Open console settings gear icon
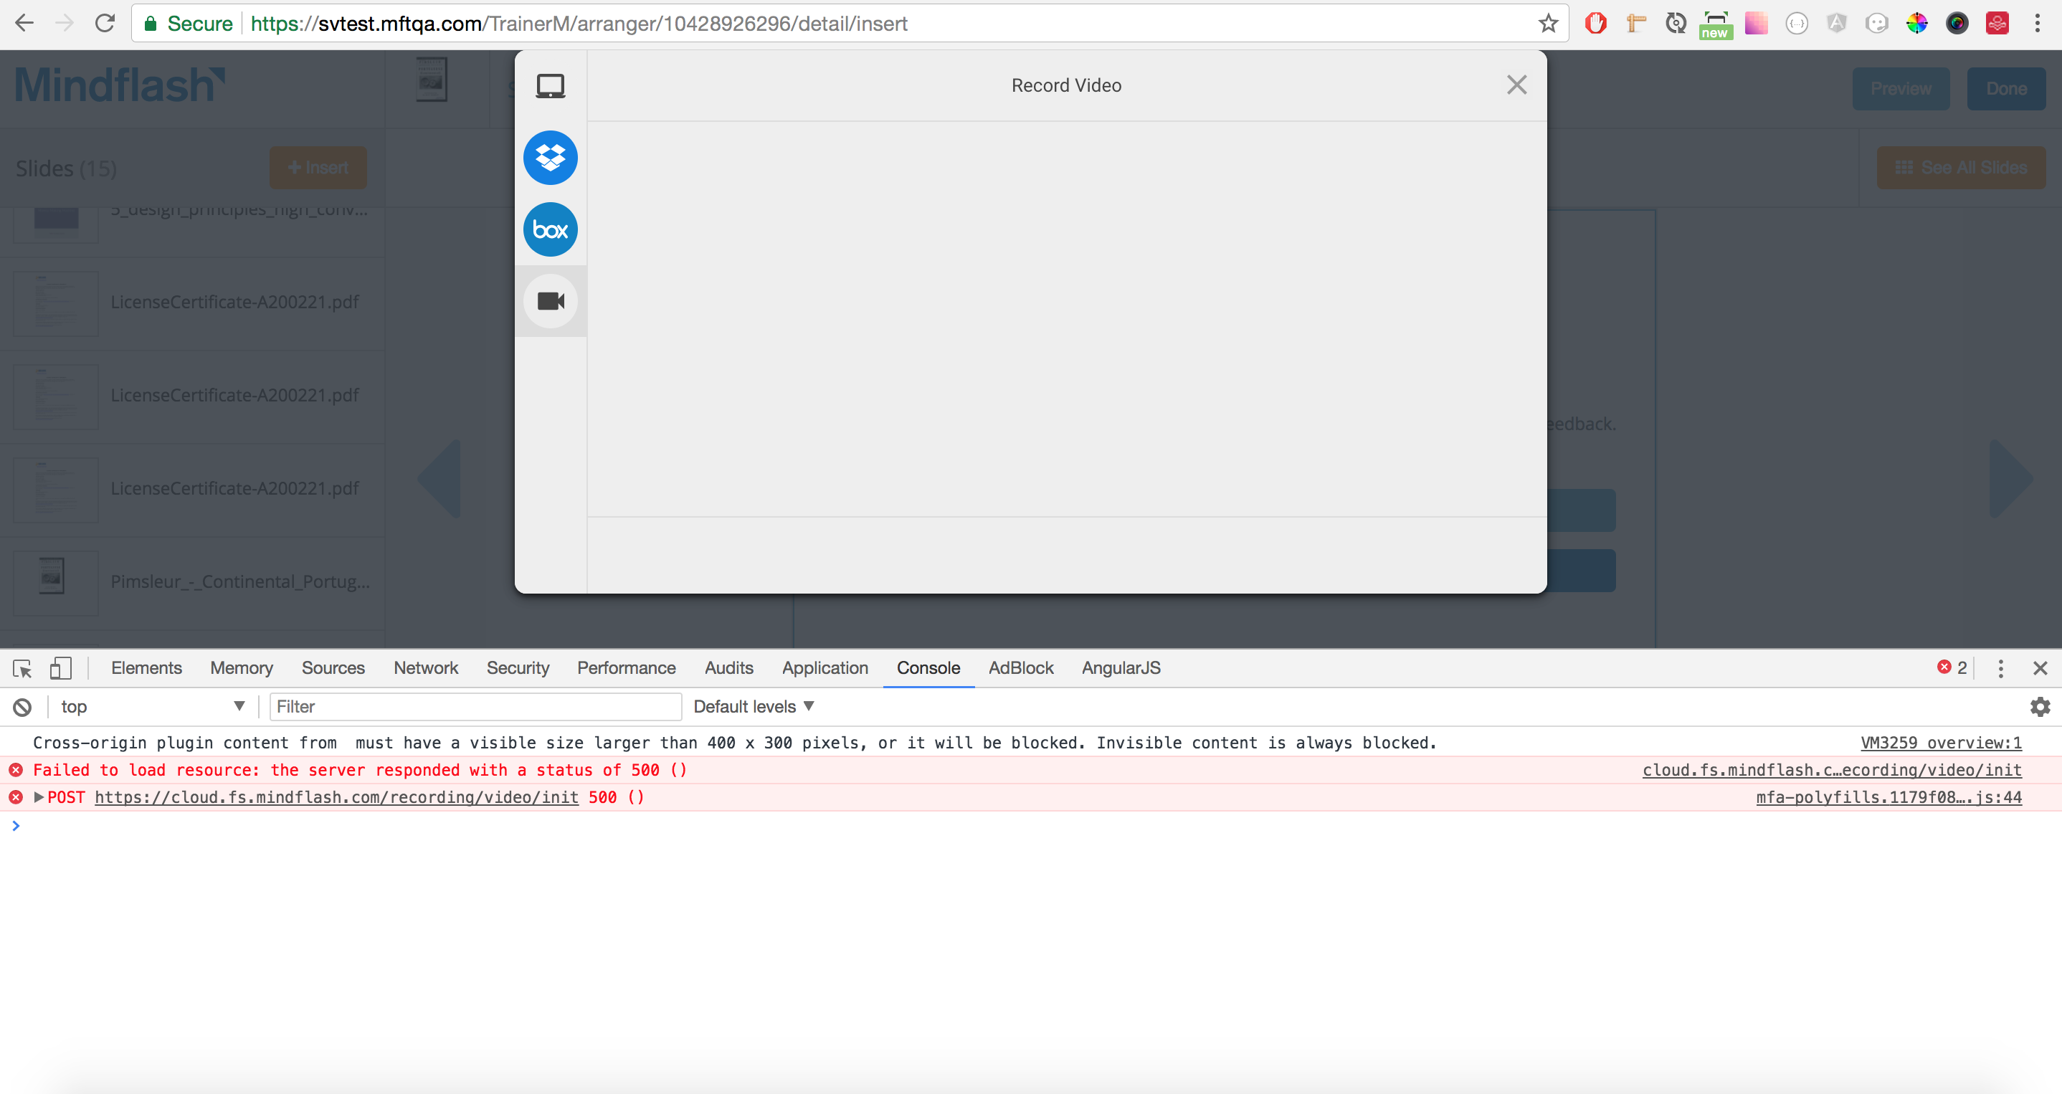Viewport: 2062px width, 1094px height. click(2040, 707)
